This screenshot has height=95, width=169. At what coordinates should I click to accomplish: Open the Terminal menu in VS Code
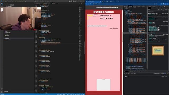pyautogui.click(x=21, y=1)
